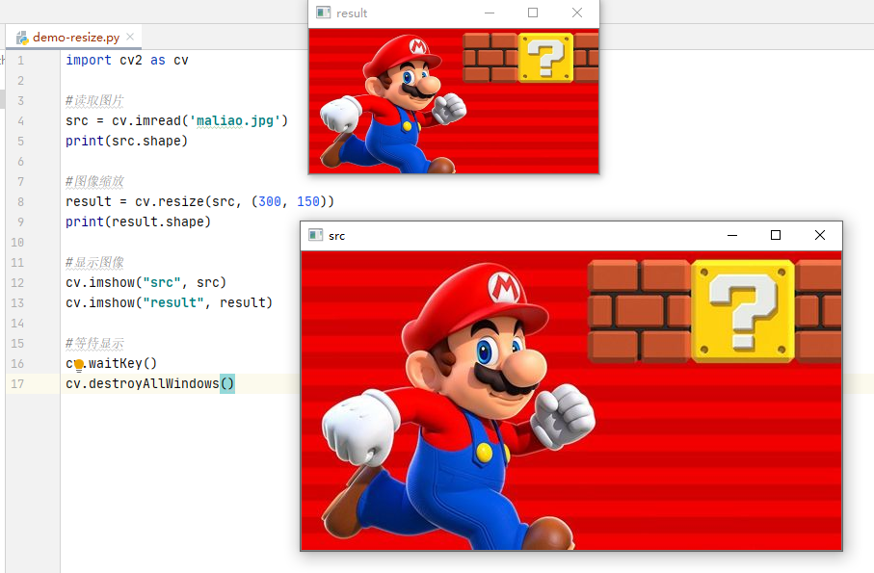Click the result window title text
The height and width of the screenshot is (573, 874).
point(352,13)
